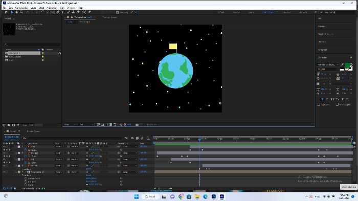Viewport: 358px width, 201px height.
Task: Click the eyedropper icon in Character panel
Action: point(342,65)
